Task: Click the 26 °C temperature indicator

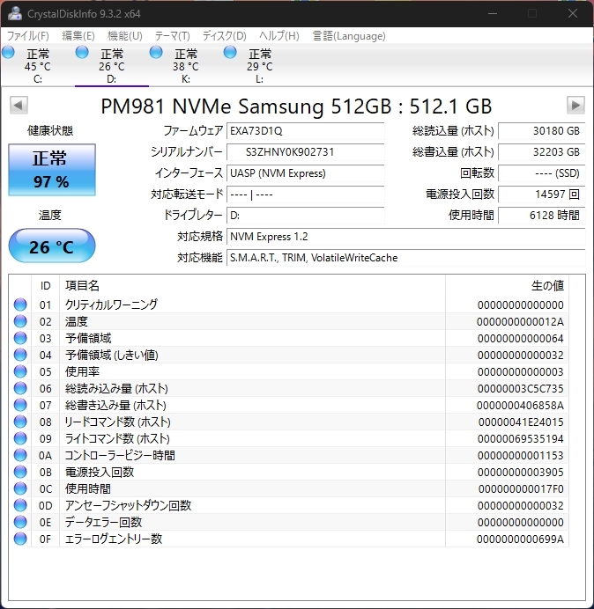Action: (x=51, y=246)
